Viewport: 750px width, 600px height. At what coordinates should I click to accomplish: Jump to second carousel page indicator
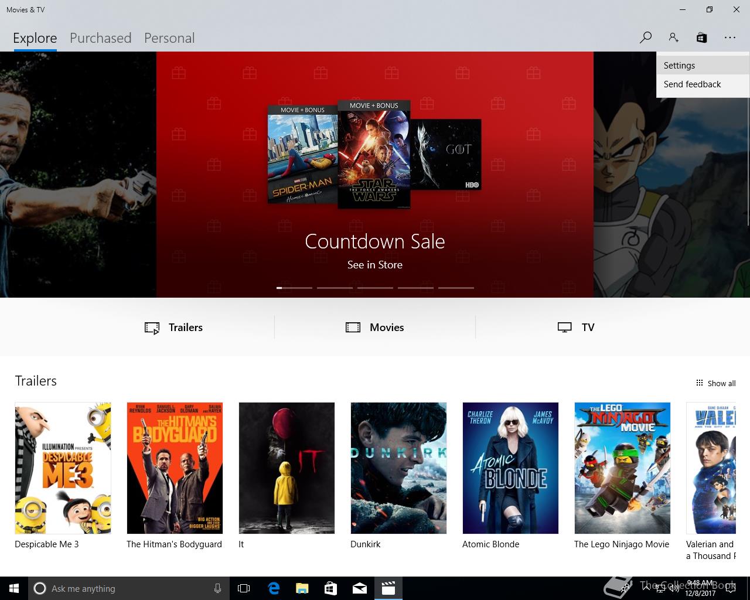[335, 288]
